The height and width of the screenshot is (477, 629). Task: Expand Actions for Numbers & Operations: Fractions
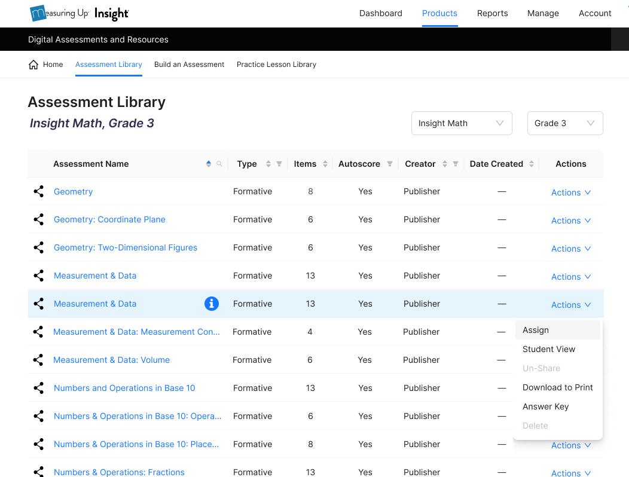pos(571,473)
